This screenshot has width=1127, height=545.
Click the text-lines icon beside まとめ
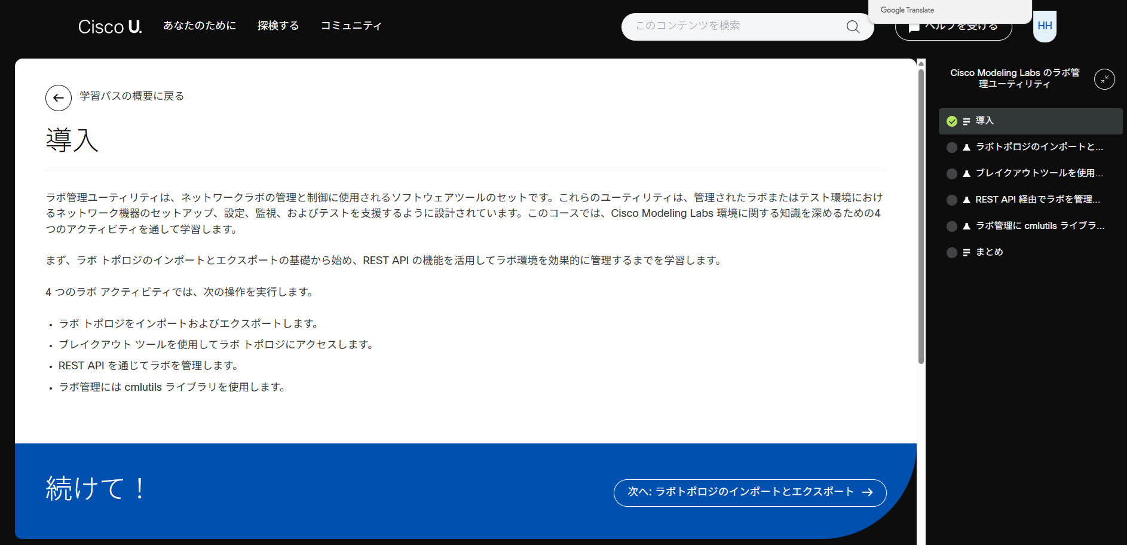966,253
